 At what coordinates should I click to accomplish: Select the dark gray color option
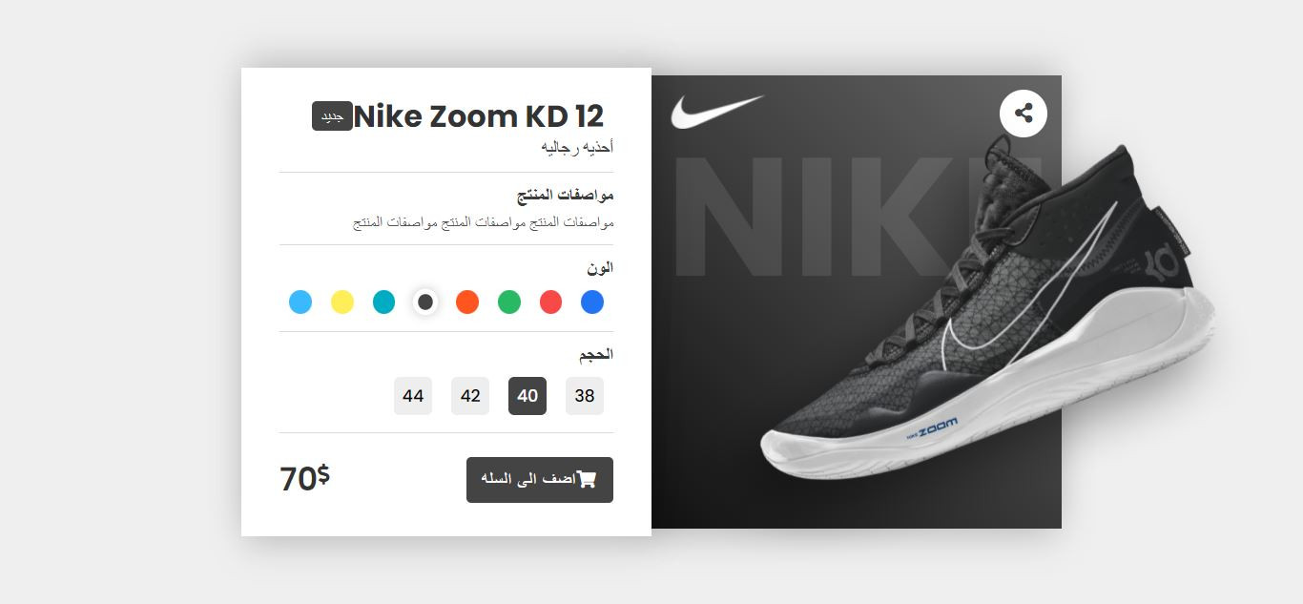[425, 302]
